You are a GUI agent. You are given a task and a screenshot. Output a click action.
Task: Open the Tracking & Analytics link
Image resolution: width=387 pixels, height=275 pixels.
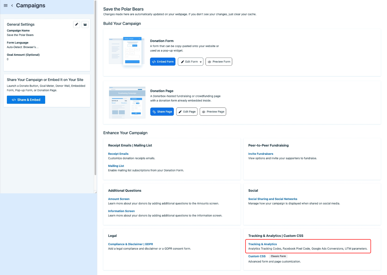(x=263, y=244)
